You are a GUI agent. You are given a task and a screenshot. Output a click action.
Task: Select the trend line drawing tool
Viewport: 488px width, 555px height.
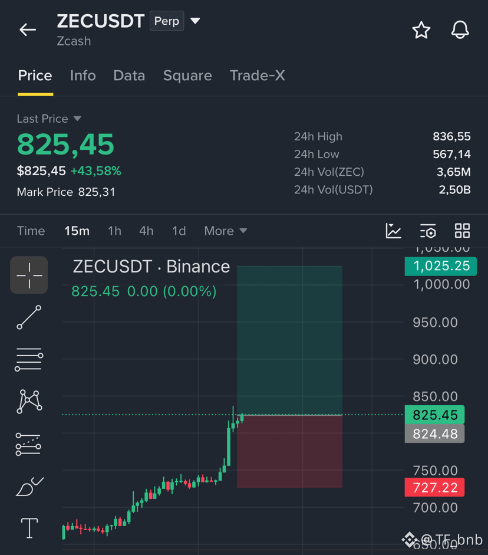(x=29, y=317)
